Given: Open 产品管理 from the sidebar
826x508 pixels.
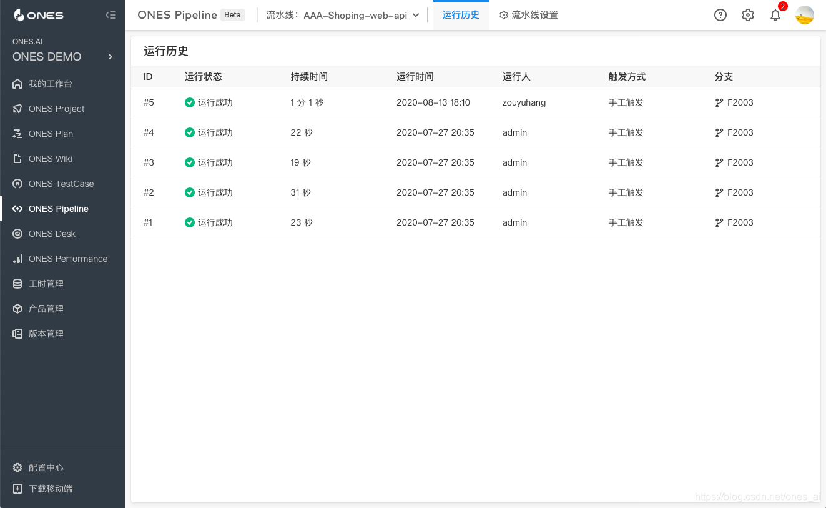Looking at the screenshot, I should 62,309.
